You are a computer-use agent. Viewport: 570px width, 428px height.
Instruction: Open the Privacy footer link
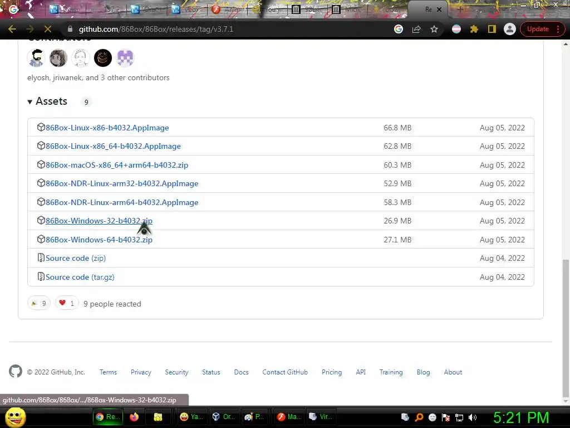(x=141, y=372)
